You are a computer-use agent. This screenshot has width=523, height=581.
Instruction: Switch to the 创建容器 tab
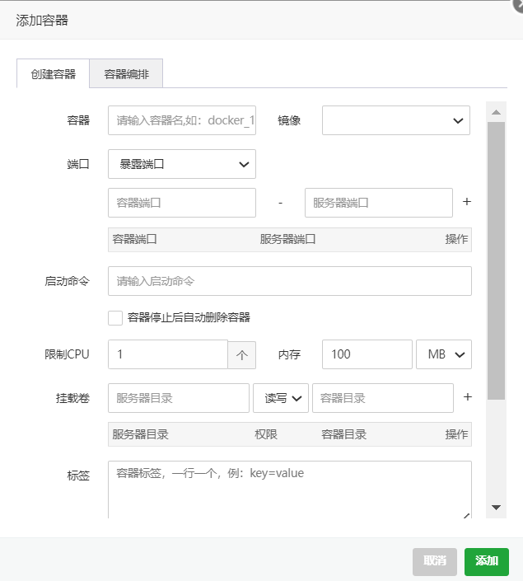[53, 73]
